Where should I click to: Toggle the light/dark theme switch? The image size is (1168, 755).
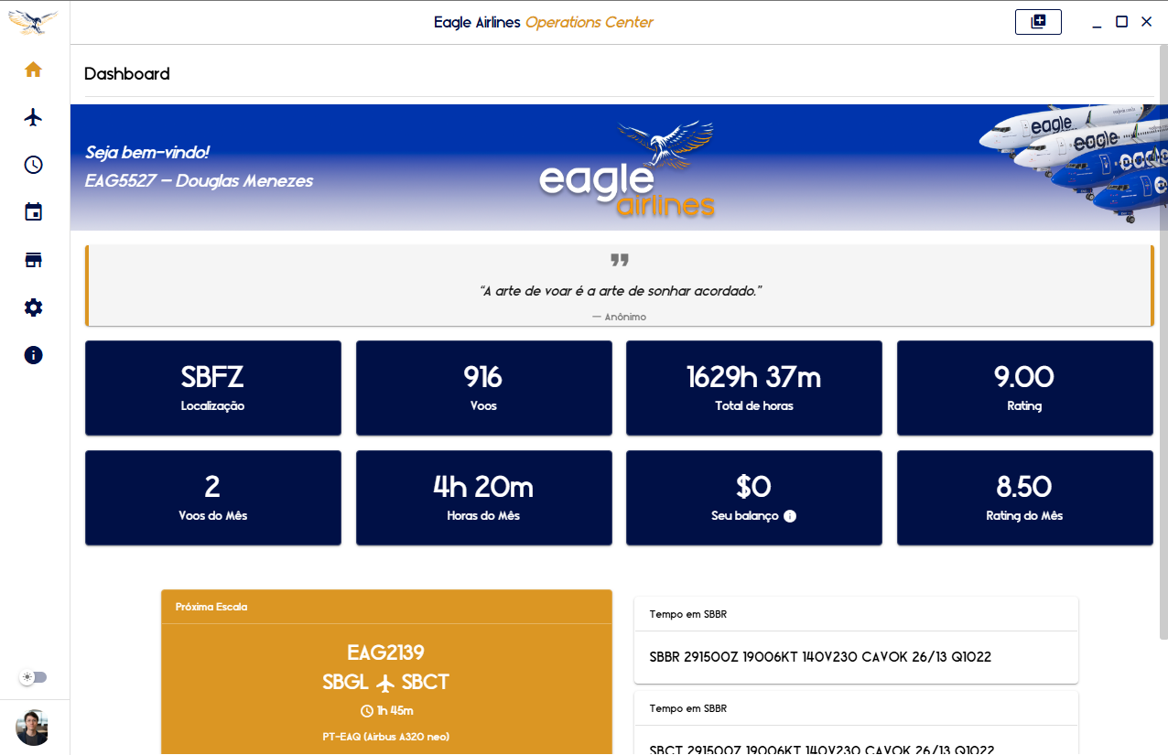[34, 677]
